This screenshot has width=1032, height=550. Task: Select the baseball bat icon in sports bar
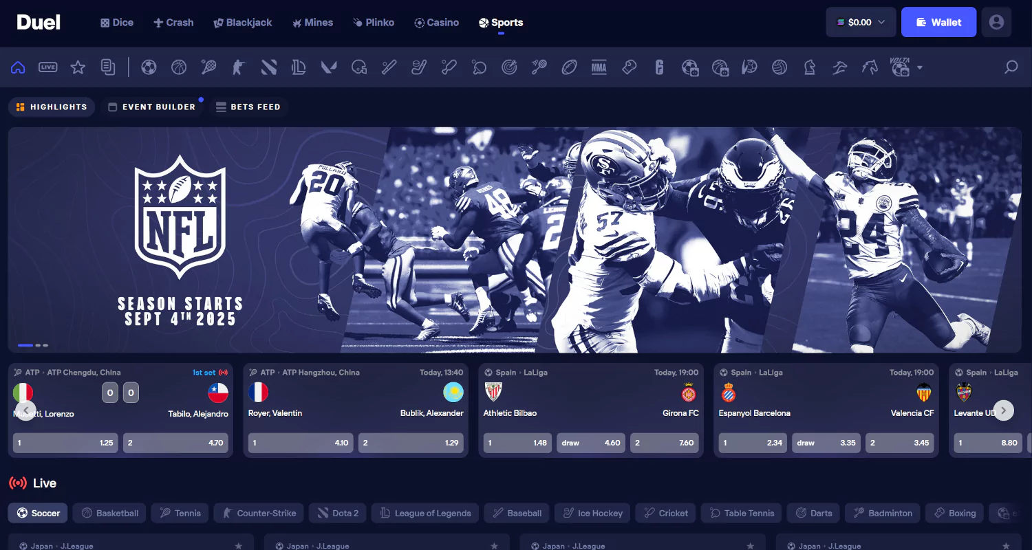tap(389, 67)
